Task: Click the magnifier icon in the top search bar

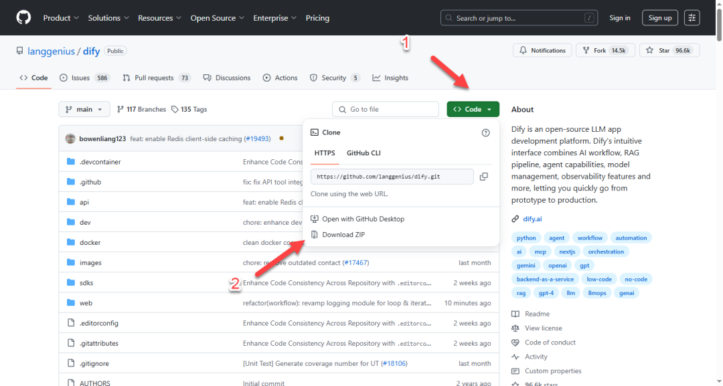Action: [449, 18]
